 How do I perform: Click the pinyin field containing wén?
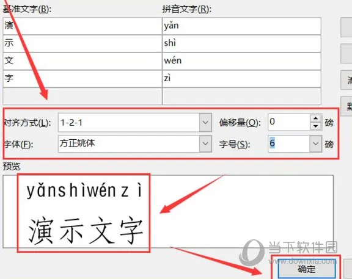click(x=241, y=61)
